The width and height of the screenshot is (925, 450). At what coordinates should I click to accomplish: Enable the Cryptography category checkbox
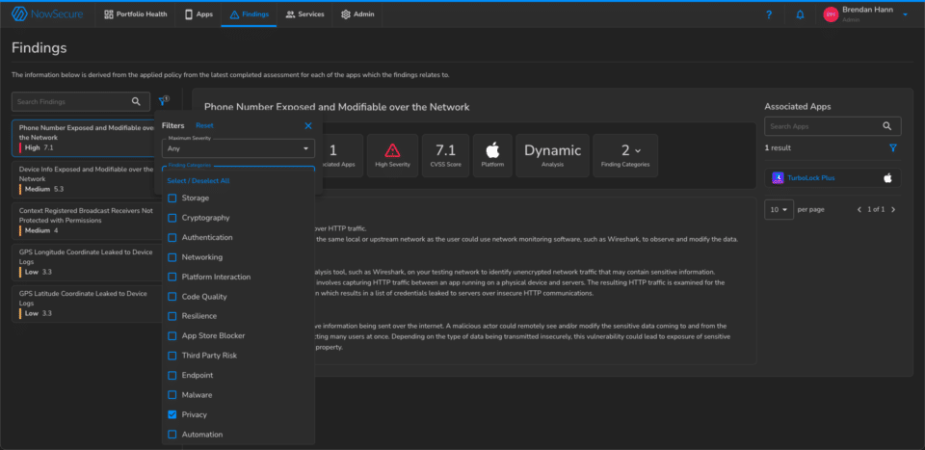[x=172, y=218]
